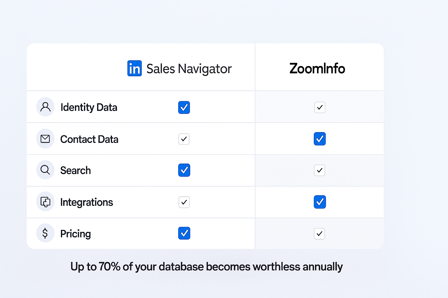Toggle ZoomInfo Contact Data checkbox

tap(320, 139)
